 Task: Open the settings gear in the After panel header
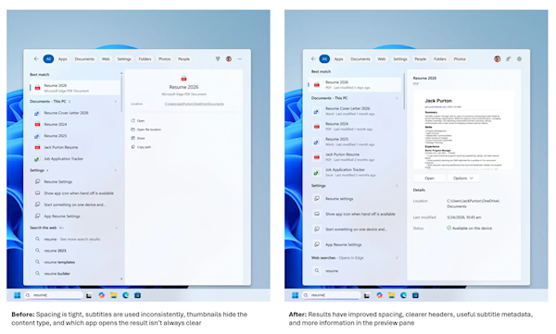519,59
